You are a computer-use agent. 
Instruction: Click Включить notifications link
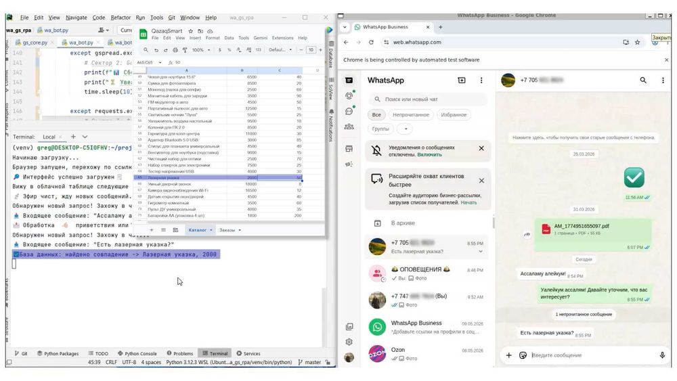click(429, 154)
